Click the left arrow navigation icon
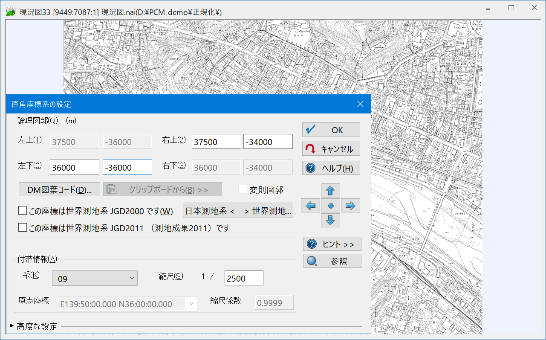Image resolution: width=546 pixels, height=340 pixels. point(310,206)
